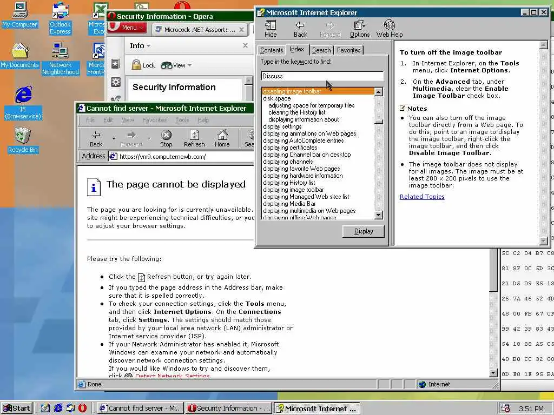Select 'disabling image toolbar' highlighted entry

click(x=318, y=91)
